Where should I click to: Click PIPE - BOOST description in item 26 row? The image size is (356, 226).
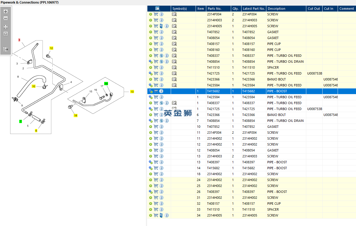[277, 192]
